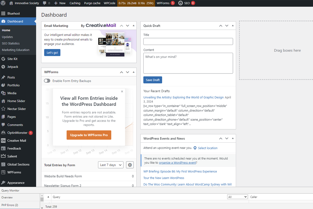This screenshot has height=209, width=313.
Task: Click the WordPress logo in admin bar
Action: pyautogui.click(x=3, y=3)
